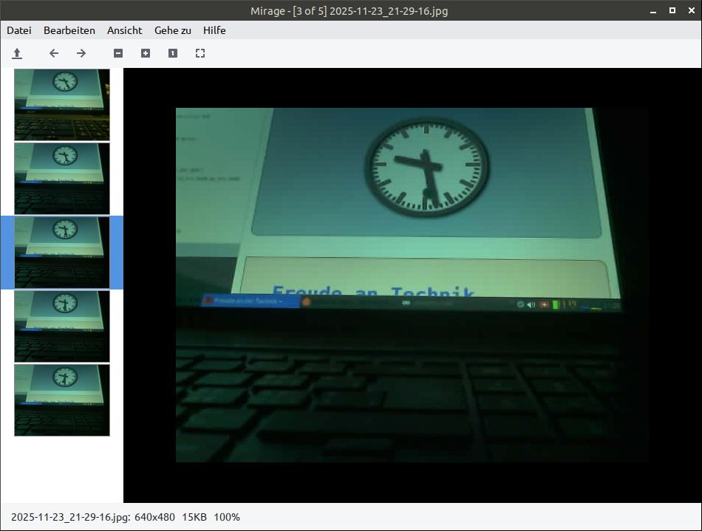Click the highlighted third thumbnail
The image size is (702, 531).
pyautogui.click(x=62, y=252)
